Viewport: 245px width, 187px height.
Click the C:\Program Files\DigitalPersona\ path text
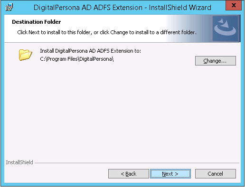tap(77, 59)
